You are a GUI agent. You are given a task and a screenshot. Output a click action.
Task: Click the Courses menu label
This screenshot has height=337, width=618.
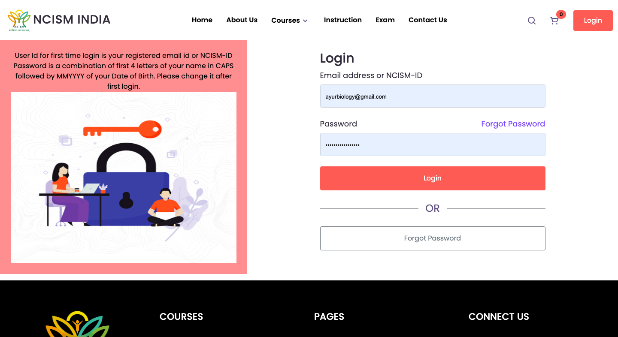point(285,21)
